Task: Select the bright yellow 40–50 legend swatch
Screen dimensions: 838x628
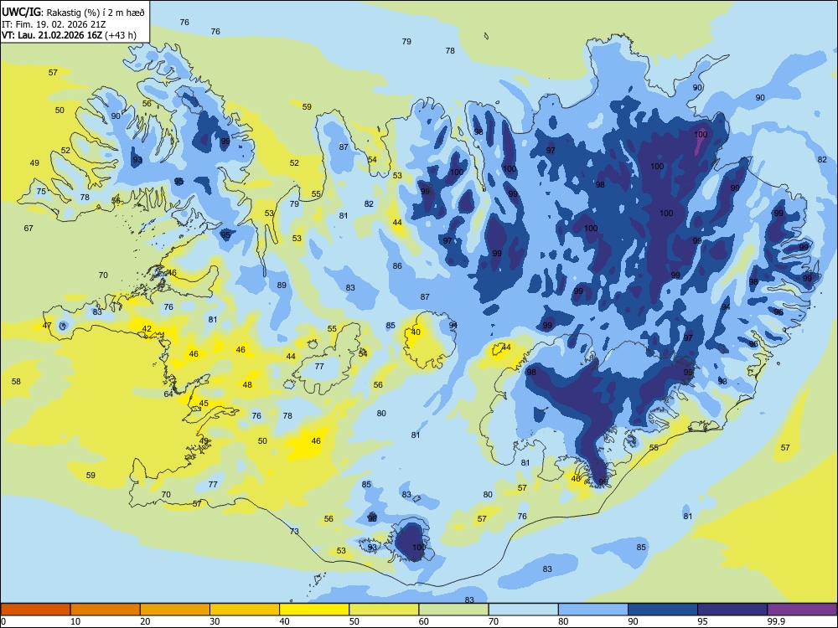Action: tap(314, 610)
